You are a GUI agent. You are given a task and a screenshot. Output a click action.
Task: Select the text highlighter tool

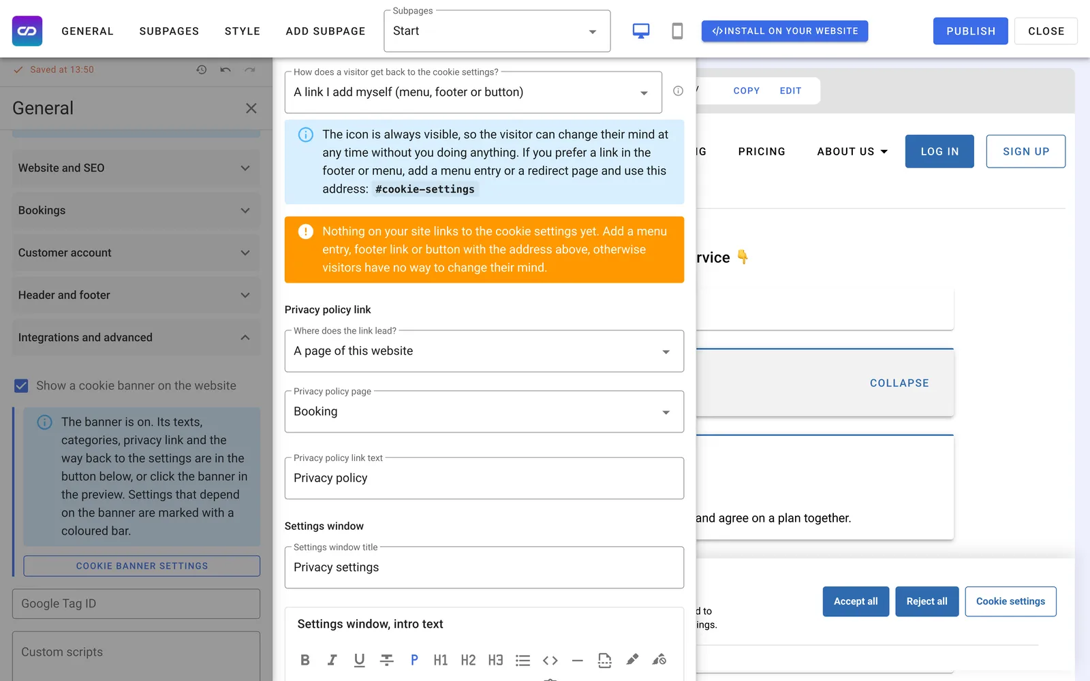coord(632,660)
